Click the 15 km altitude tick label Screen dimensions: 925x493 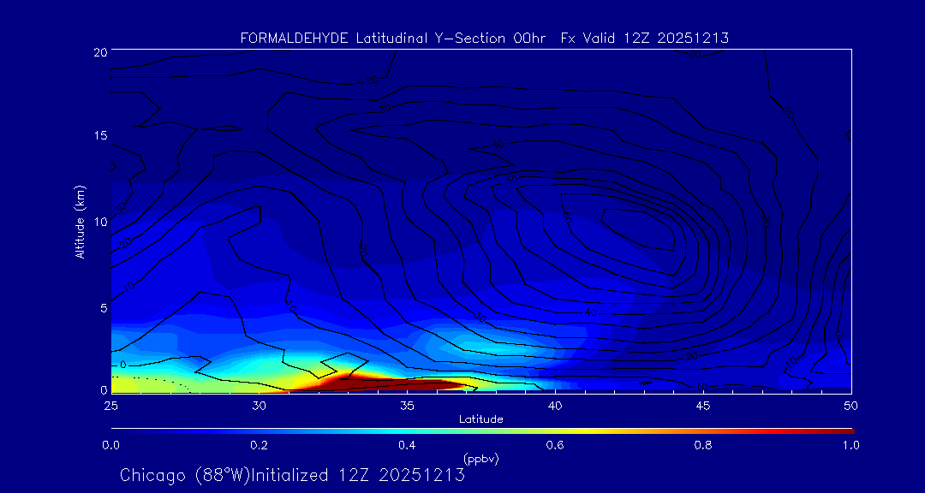click(98, 136)
